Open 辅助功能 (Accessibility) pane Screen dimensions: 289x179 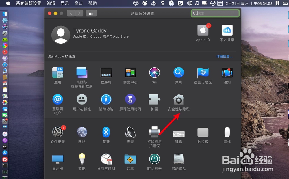(x=106, y=99)
